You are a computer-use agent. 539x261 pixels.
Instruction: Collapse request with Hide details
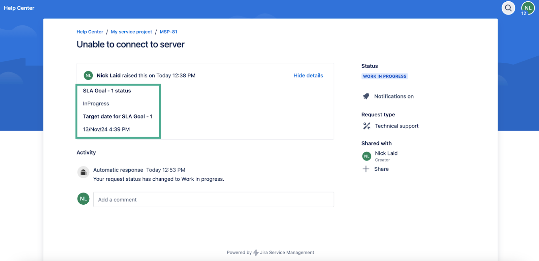tap(308, 76)
